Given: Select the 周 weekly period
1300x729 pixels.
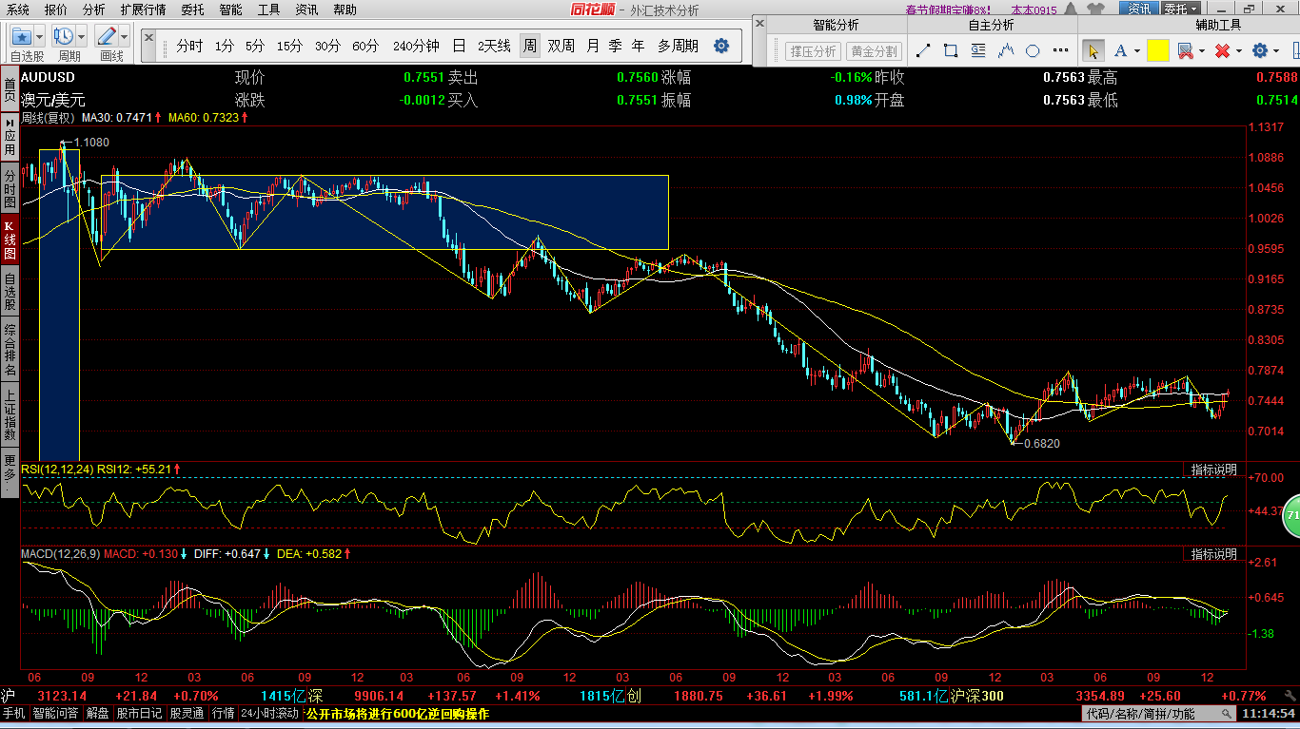Looking at the screenshot, I should (x=530, y=46).
